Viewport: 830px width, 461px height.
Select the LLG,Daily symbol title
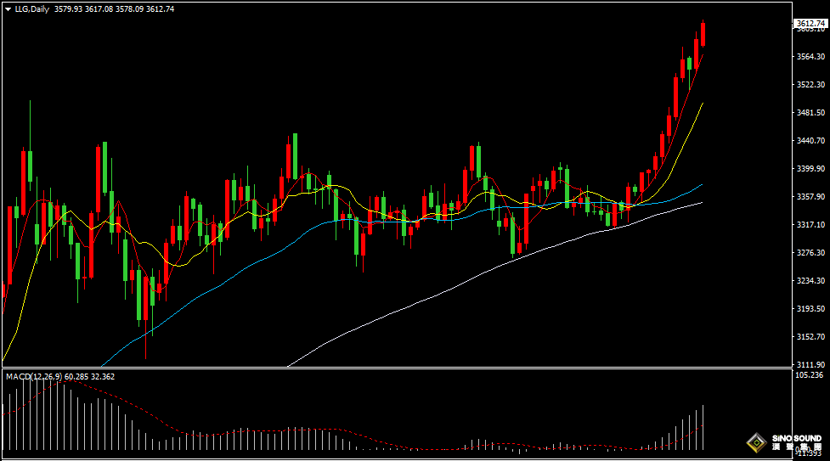tap(32, 8)
